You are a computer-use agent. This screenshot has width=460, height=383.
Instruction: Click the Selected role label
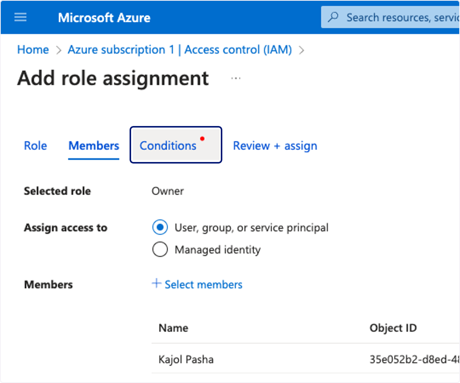point(57,191)
